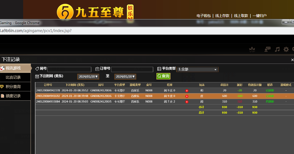The height and width of the screenshot is (154, 294).
Task: Click the green 查询 search button
Action: 163,76
